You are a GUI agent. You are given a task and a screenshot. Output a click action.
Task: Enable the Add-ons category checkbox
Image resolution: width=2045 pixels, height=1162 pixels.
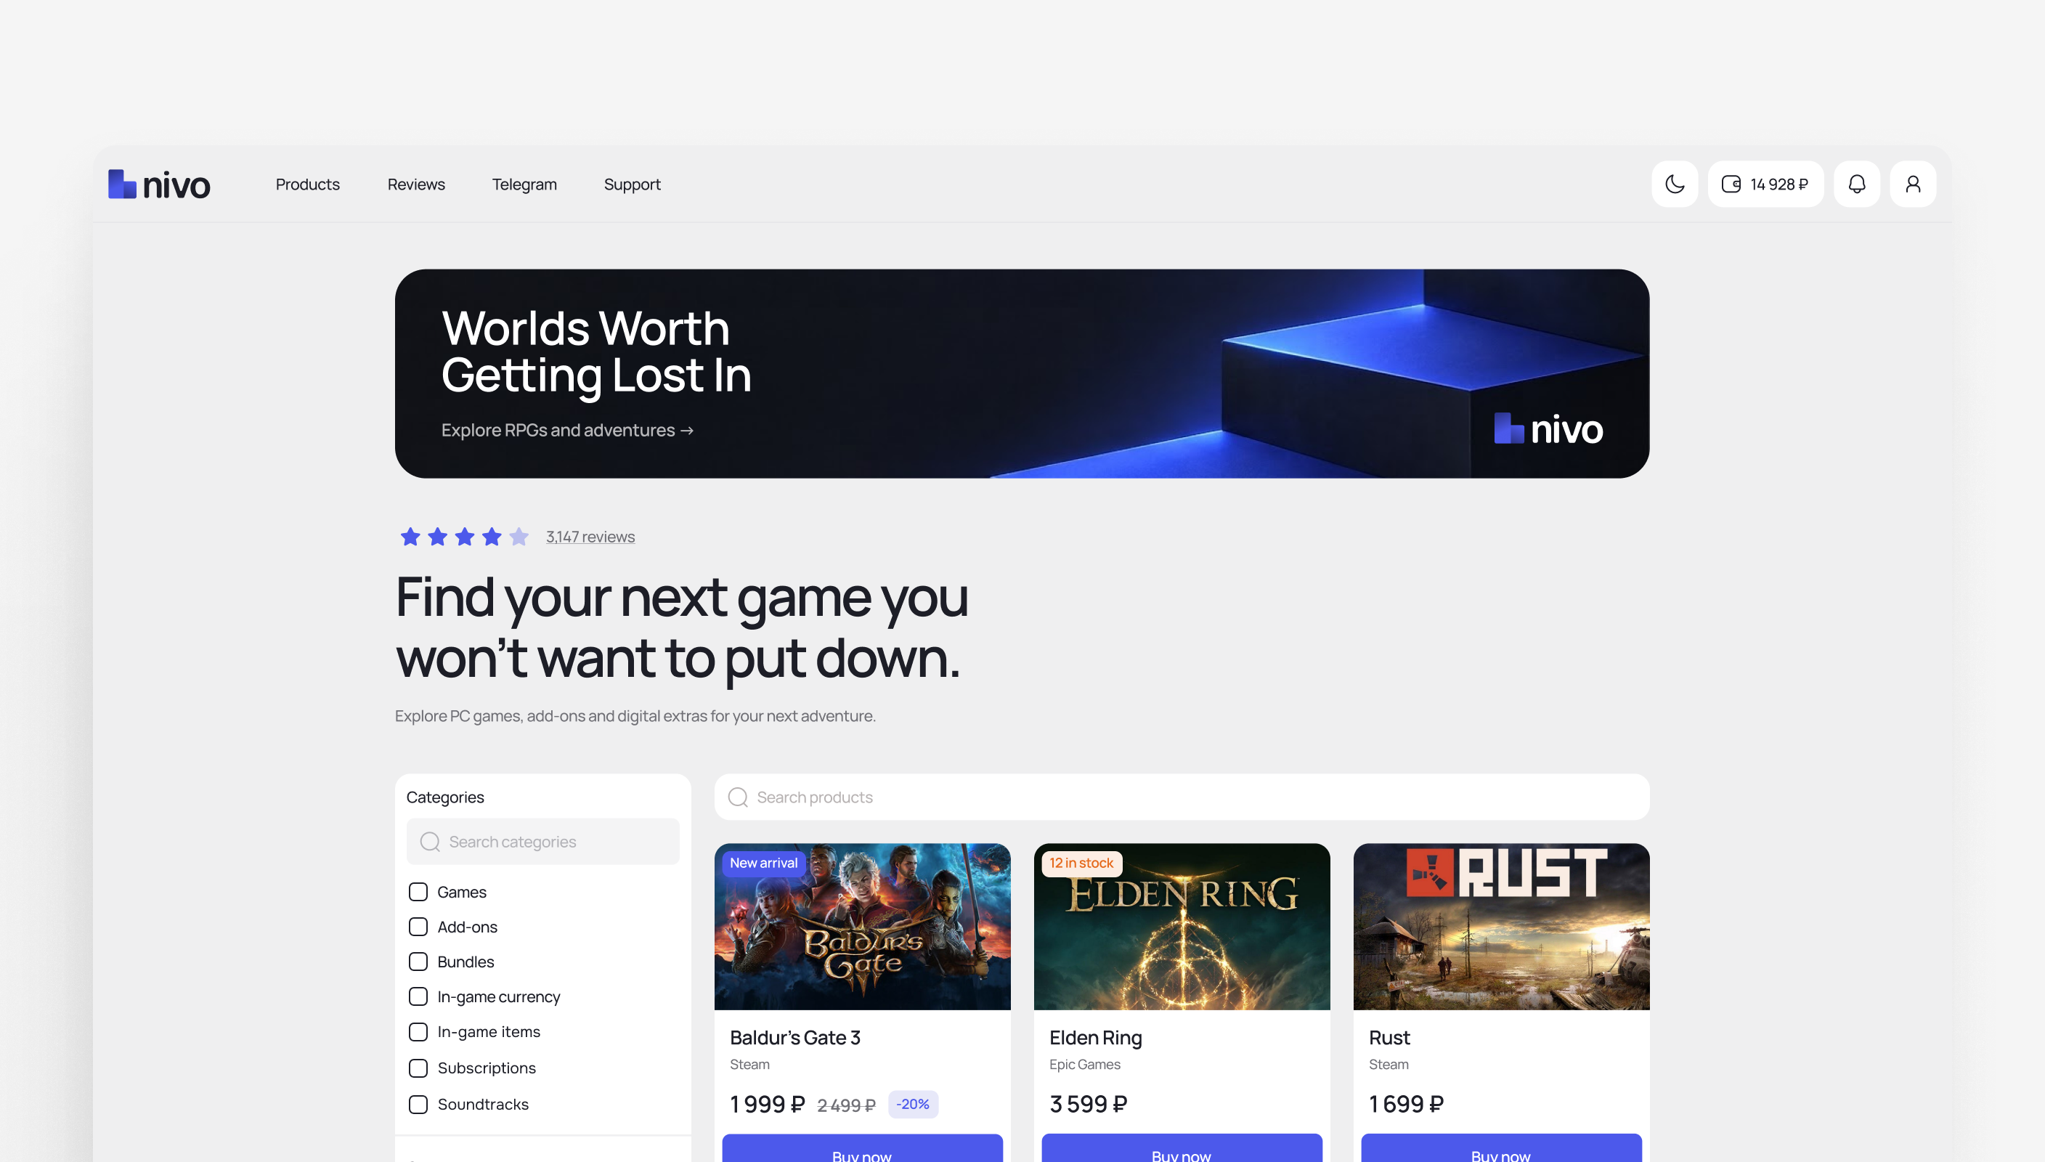418,927
